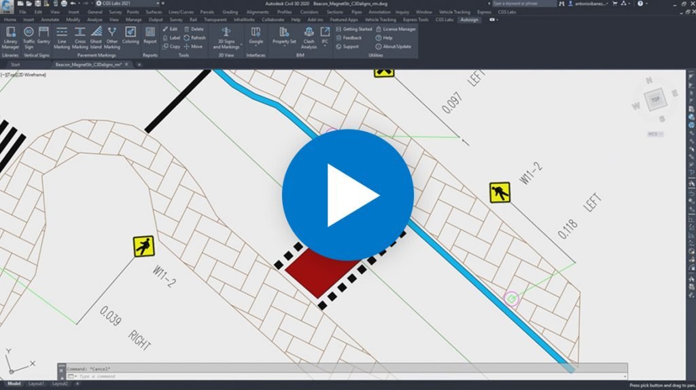This screenshot has height=390, width=696.
Task: Open Clash Analysis in BIM panel
Action: click(x=309, y=38)
